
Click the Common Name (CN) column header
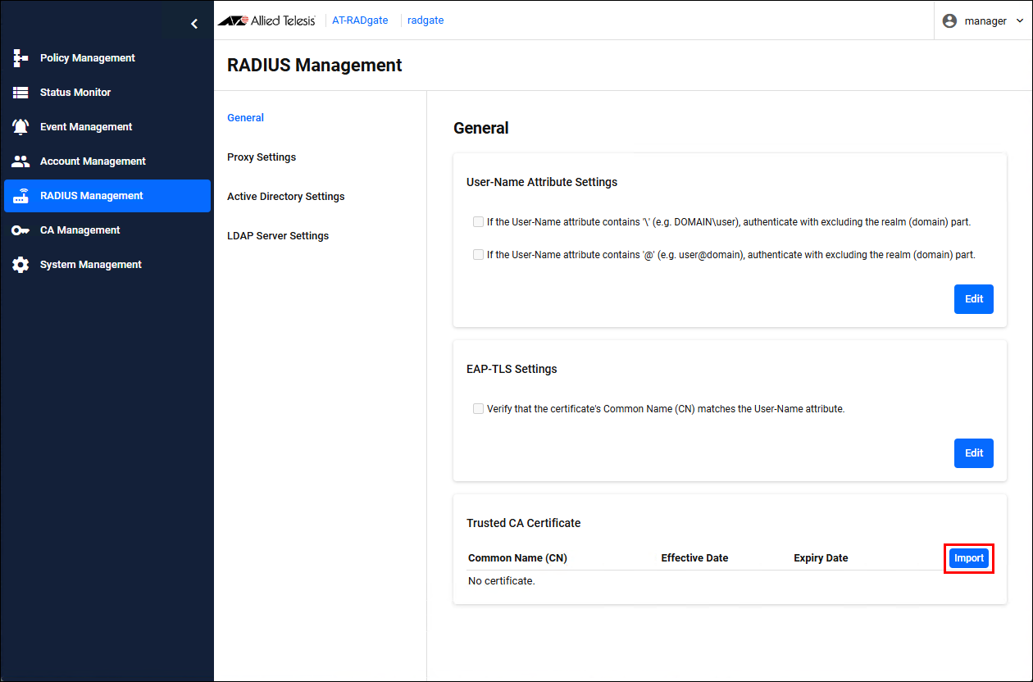coord(517,558)
